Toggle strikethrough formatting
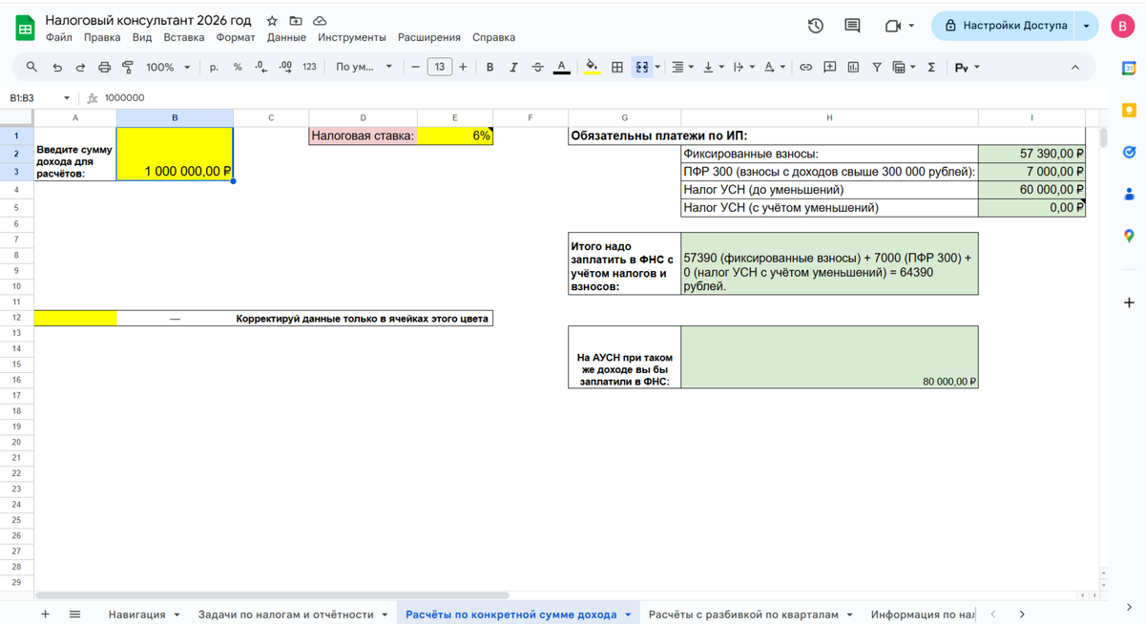 click(x=537, y=67)
